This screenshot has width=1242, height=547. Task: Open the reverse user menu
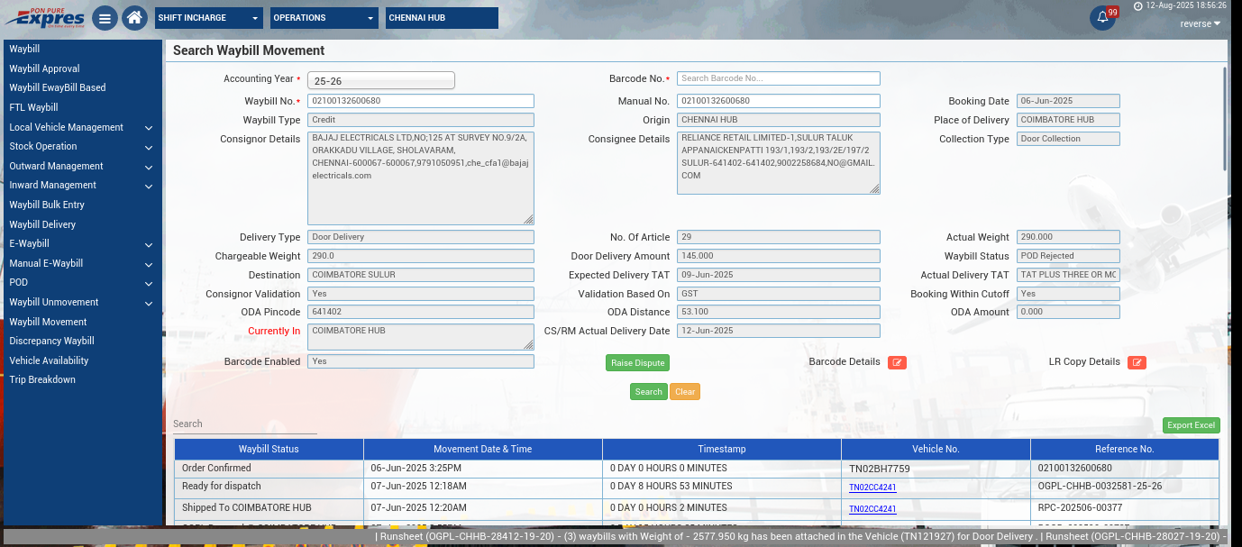point(1201,23)
